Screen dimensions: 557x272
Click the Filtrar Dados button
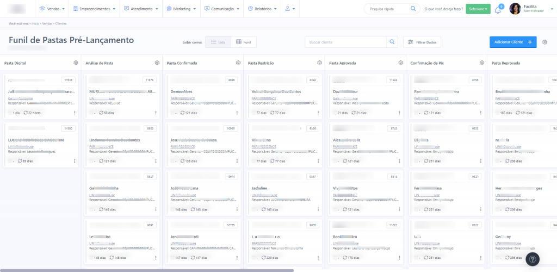pyautogui.click(x=422, y=42)
